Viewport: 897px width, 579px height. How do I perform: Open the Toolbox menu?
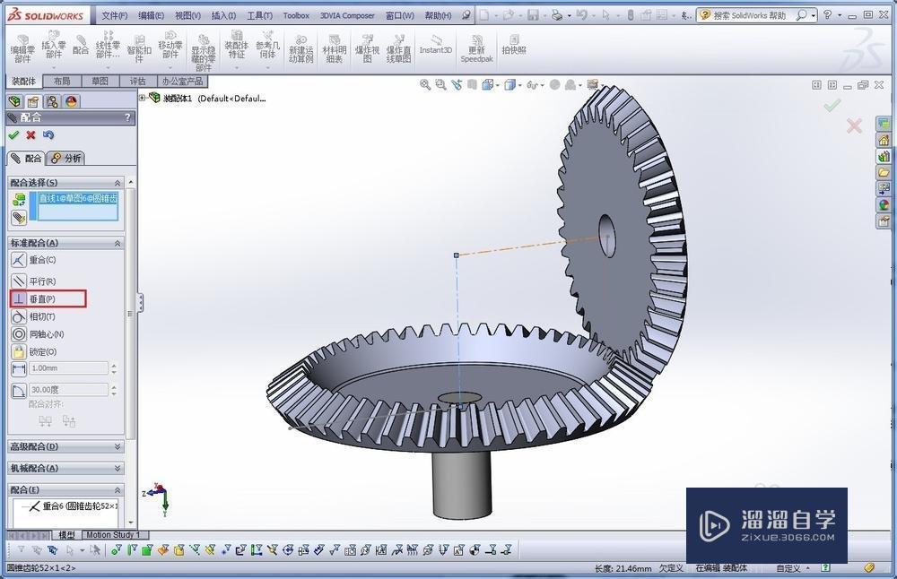(x=296, y=15)
